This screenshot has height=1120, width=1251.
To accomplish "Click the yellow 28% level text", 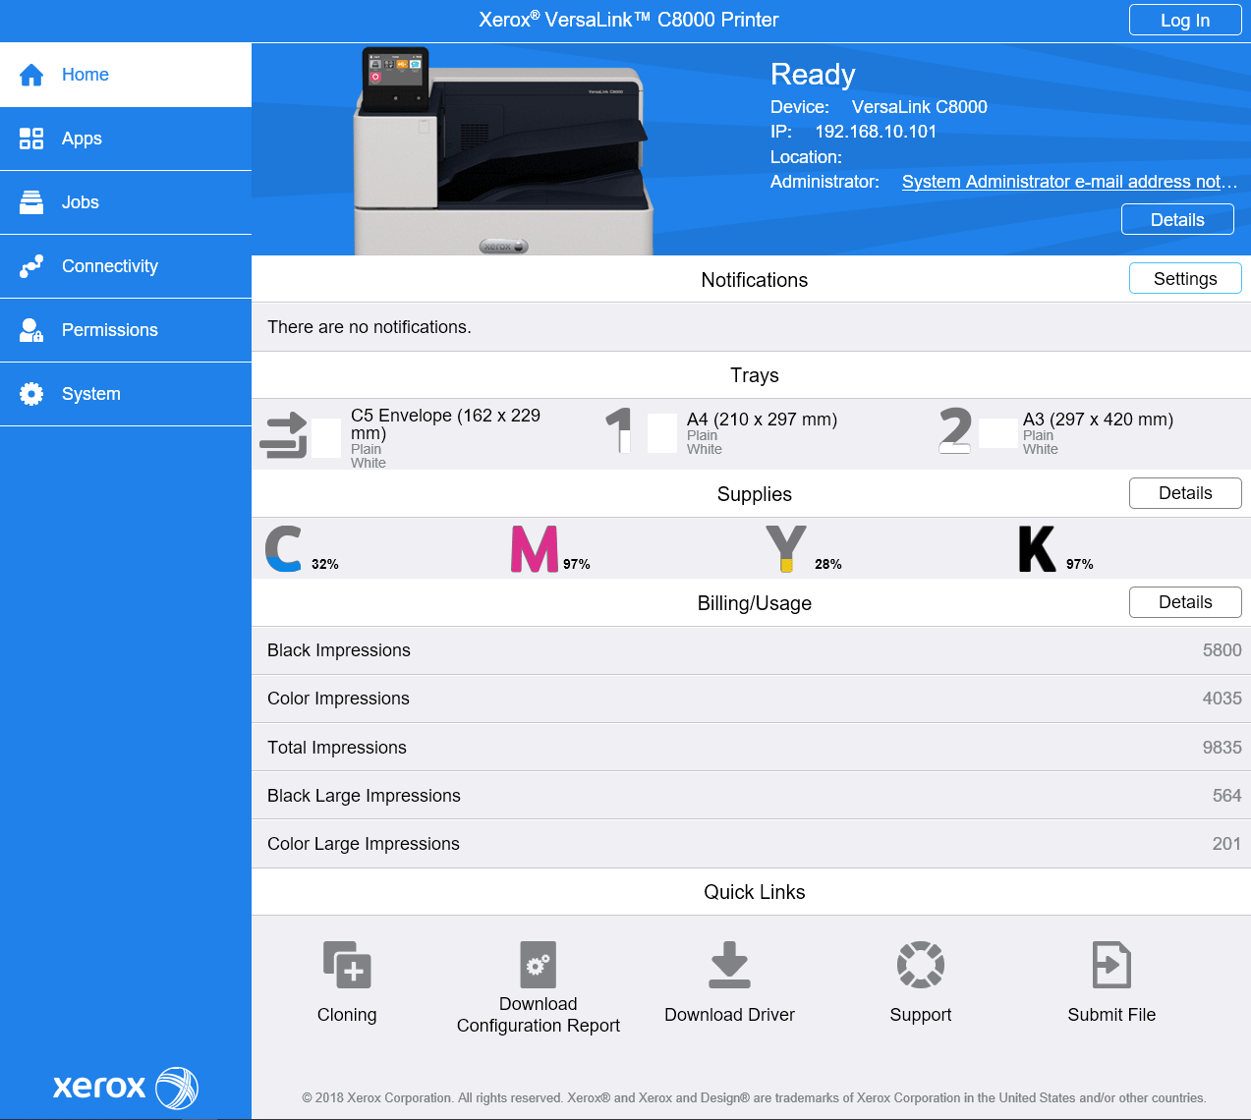I will point(828,564).
